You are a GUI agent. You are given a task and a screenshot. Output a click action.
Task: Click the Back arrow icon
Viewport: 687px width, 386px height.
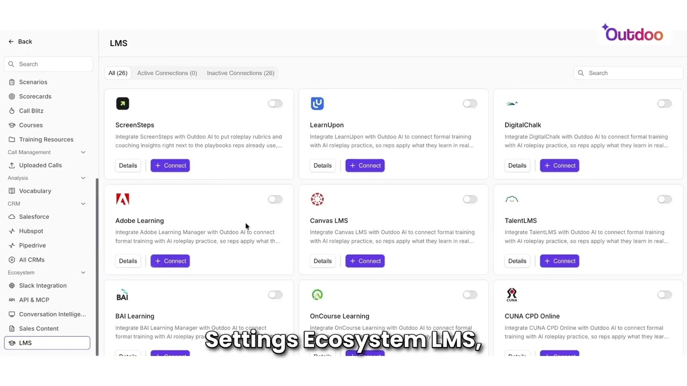coord(11,41)
